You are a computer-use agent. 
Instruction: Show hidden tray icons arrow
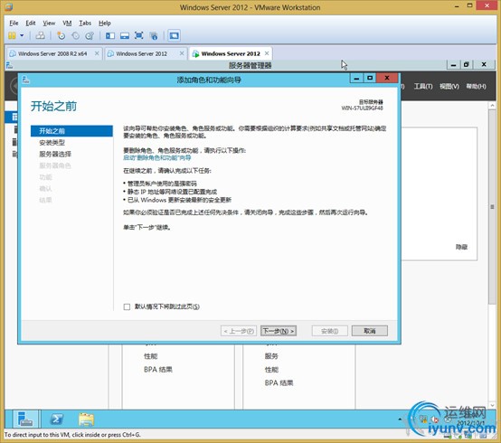pos(400,419)
